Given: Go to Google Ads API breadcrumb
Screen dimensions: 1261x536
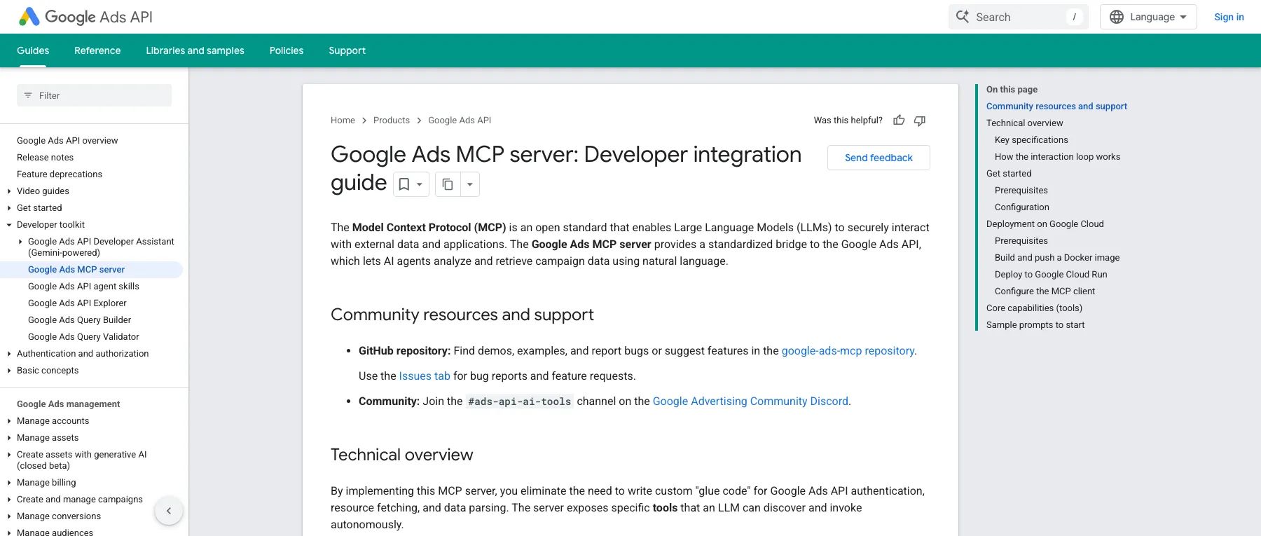Looking at the screenshot, I should [x=460, y=121].
